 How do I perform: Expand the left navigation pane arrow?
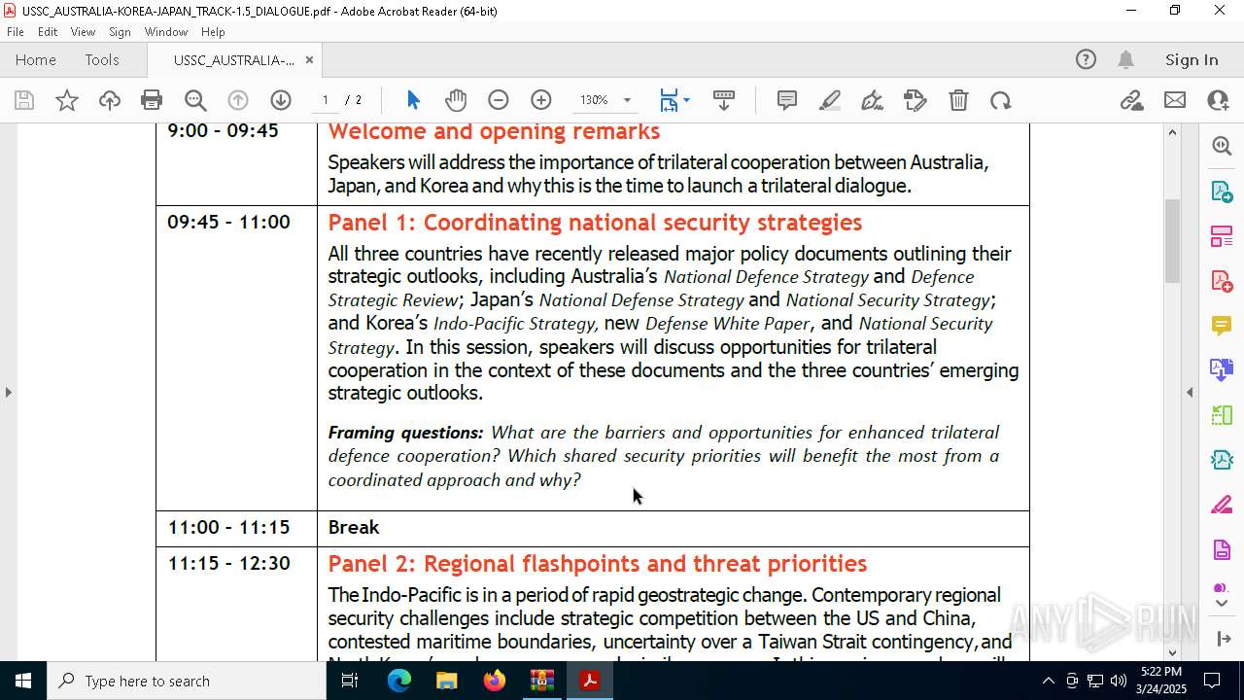click(x=8, y=392)
